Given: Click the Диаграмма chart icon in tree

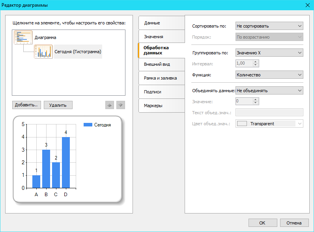Looking at the screenshot, I should (23, 37).
